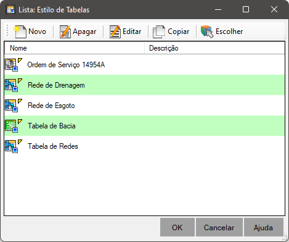Click the toolbar grip handle beside Novo

coord(7,31)
